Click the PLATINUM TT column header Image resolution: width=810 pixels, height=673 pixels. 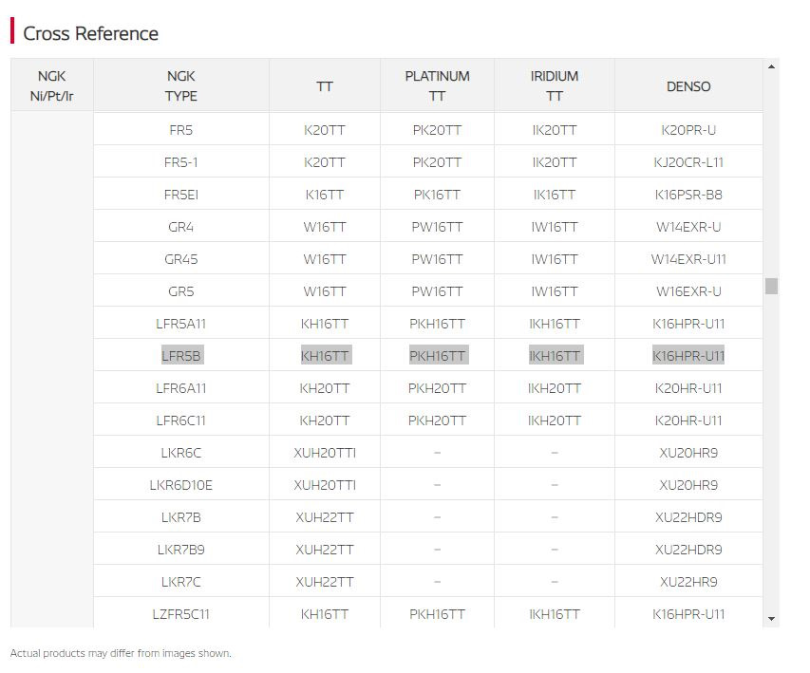[437, 85]
